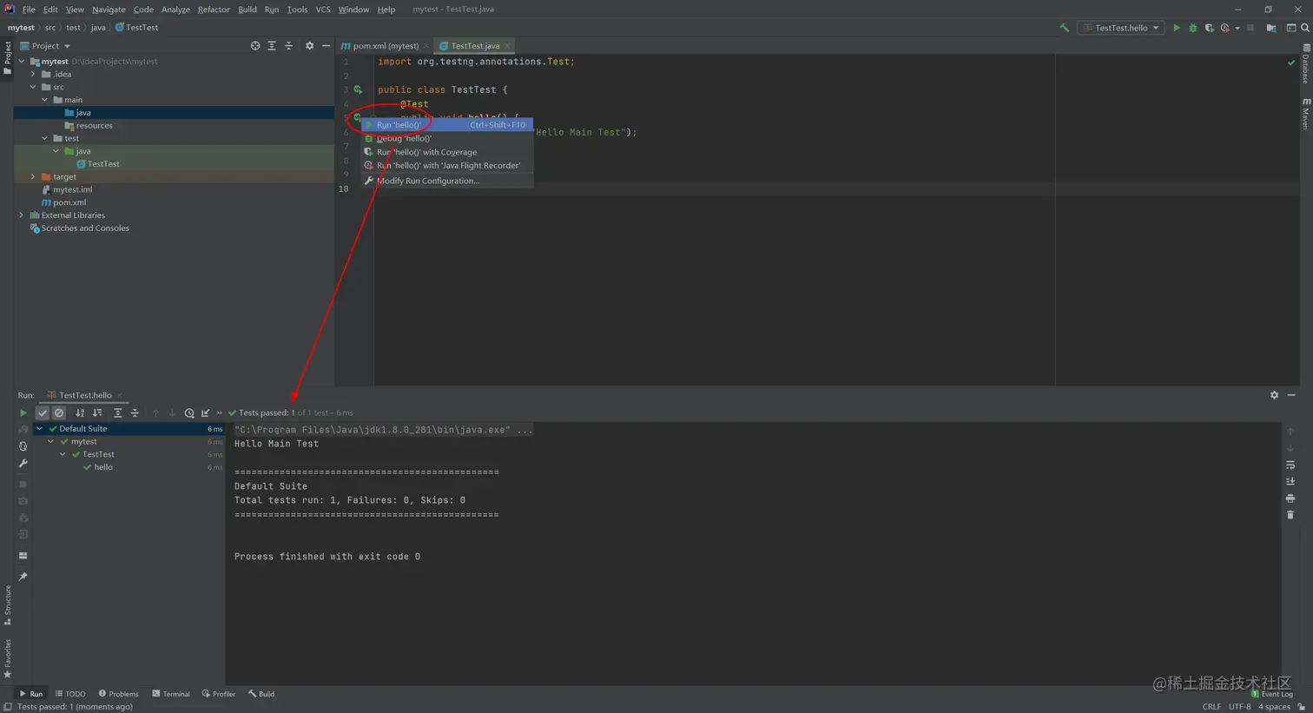Click the Build project hammer icon

1064,28
